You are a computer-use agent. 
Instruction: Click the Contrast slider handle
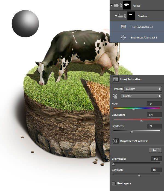pyautogui.click(x=139, y=175)
